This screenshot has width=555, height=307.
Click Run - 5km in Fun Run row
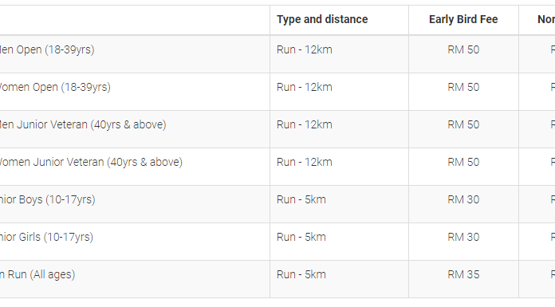coord(301,275)
